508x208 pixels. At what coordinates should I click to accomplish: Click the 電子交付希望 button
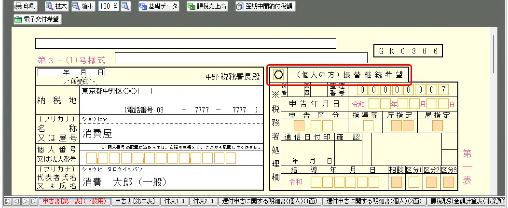38,20
